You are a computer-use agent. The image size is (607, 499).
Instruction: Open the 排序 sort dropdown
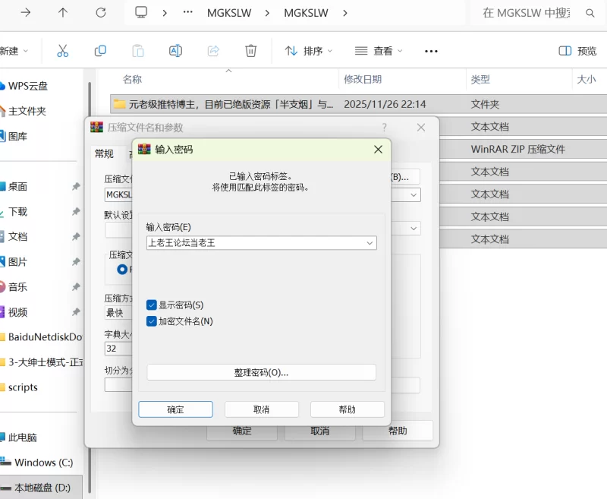pos(309,51)
